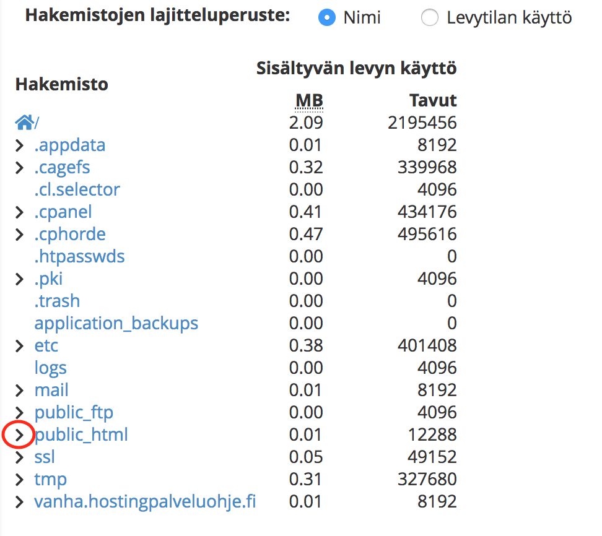Click the MB column abbreviation header
The image size is (602, 536).
click(309, 100)
